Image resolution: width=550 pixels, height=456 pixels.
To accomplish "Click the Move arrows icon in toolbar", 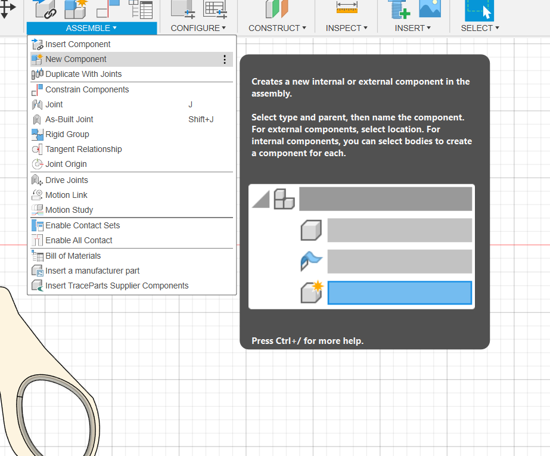I will pyautogui.click(x=7, y=8).
